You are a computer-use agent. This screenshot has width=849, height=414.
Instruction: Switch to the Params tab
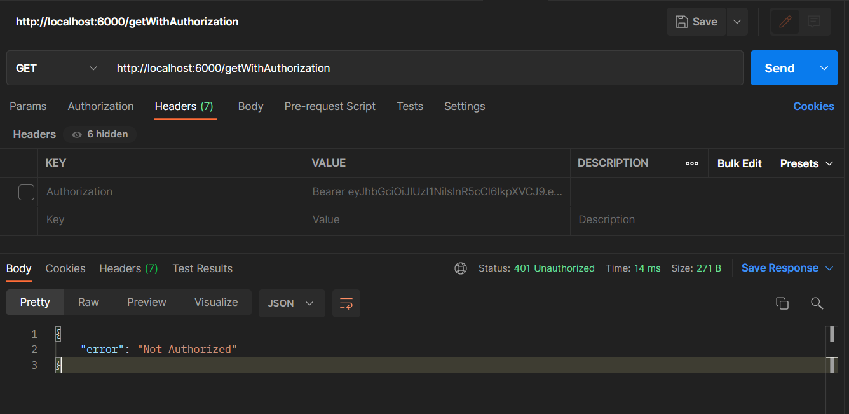(28, 106)
